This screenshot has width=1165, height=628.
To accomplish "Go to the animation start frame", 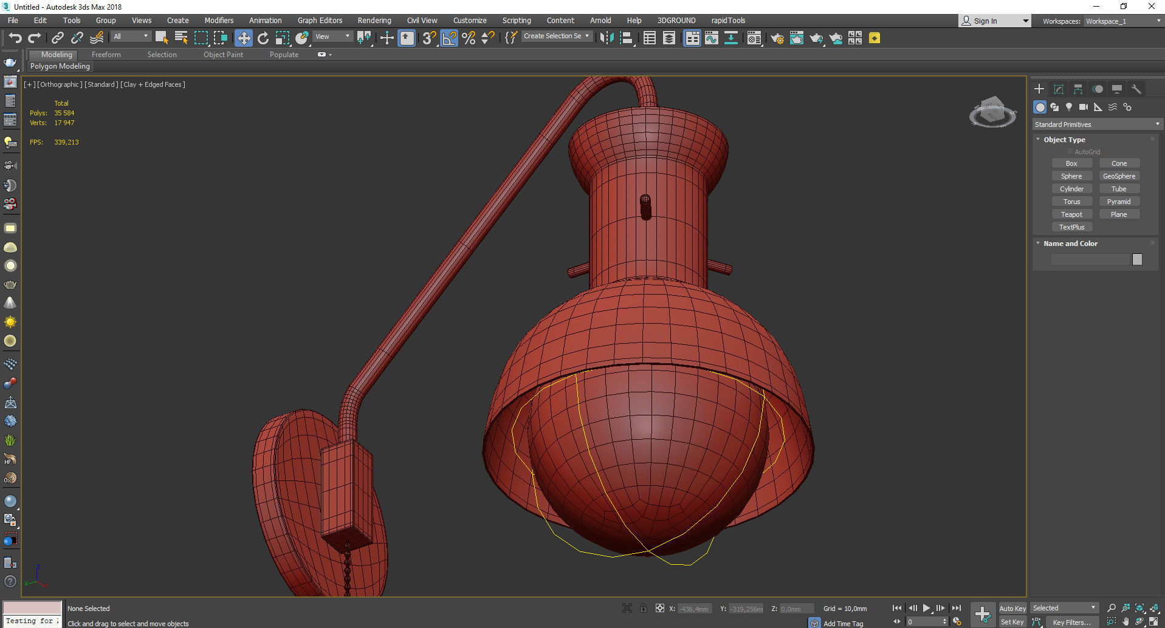I will point(897,608).
